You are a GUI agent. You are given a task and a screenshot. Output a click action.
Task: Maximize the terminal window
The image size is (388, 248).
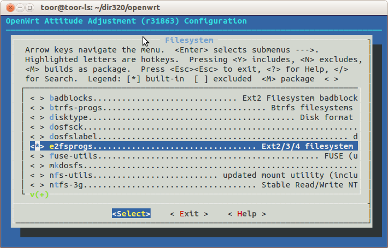coord(29,8)
